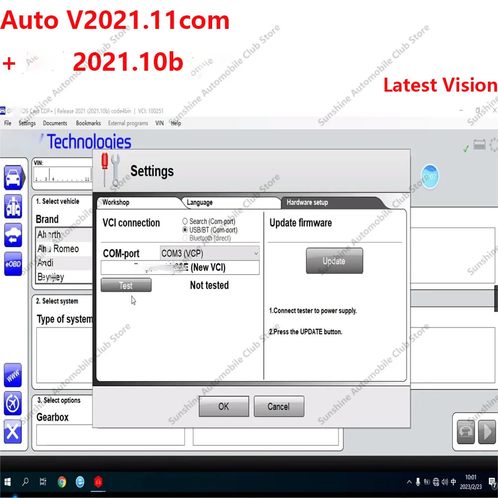Open the Windows Start menu
Viewport: 498px width, 498px height.
[7, 482]
